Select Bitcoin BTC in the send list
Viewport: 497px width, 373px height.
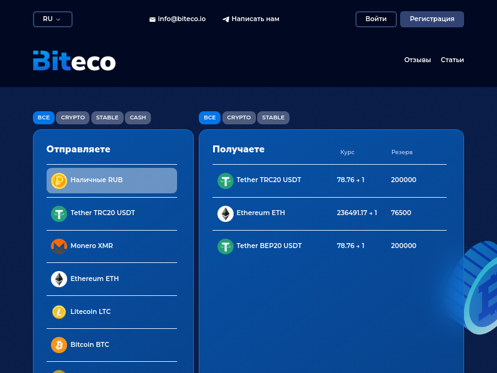click(112, 345)
